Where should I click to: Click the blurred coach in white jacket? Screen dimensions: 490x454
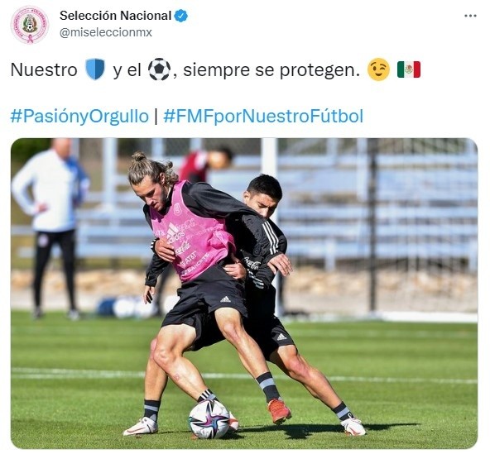(x=51, y=228)
